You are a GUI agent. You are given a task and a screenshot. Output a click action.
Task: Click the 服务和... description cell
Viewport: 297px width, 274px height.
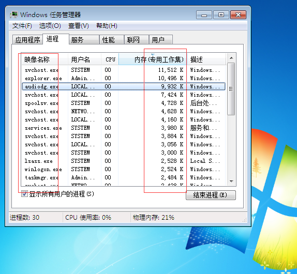point(203,128)
